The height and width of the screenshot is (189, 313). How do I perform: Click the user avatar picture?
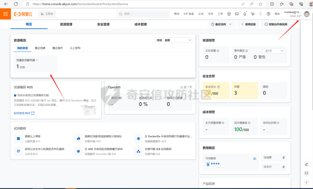click(x=307, y=14)
